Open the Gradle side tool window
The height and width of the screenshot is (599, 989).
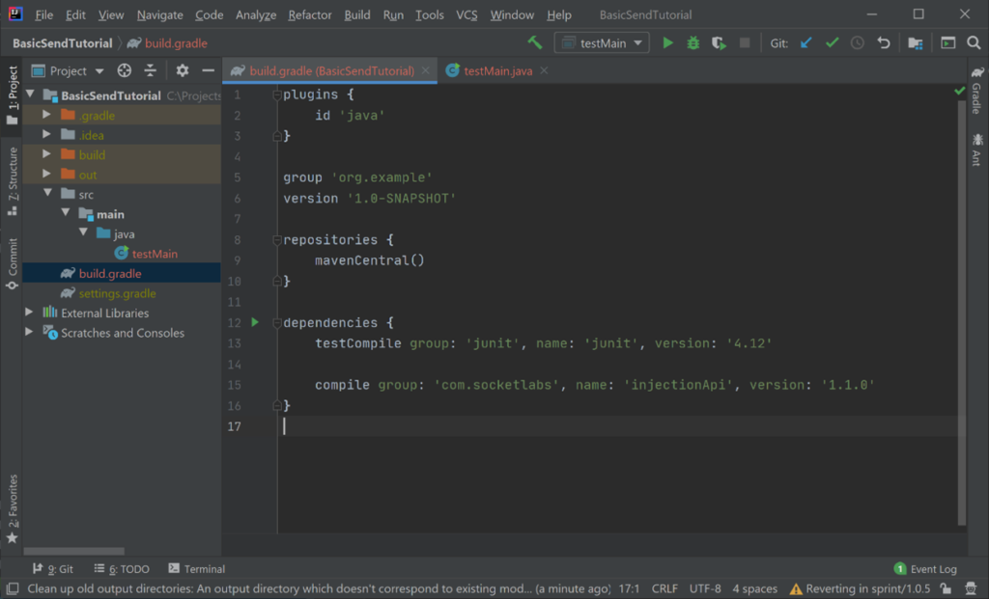(x=977, y=90)
